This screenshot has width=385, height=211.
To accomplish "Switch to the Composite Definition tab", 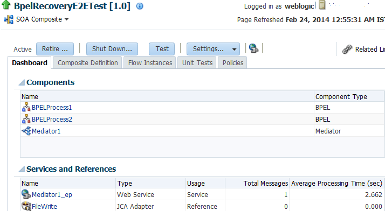I will (88, 63).
